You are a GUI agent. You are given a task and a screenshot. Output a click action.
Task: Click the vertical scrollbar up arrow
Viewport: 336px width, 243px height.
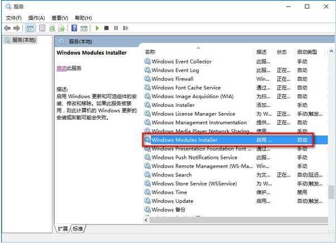click(332, 51)
